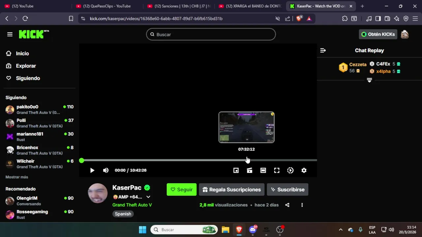Open the Leo AI sparkle icon
The image size is (422, 237).
[x=397, y=18]
